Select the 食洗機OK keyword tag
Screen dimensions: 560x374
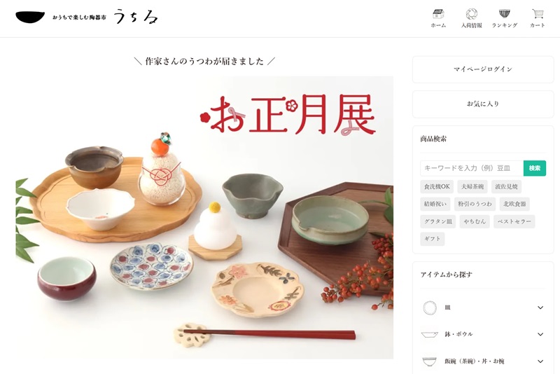tap(437, 186)
